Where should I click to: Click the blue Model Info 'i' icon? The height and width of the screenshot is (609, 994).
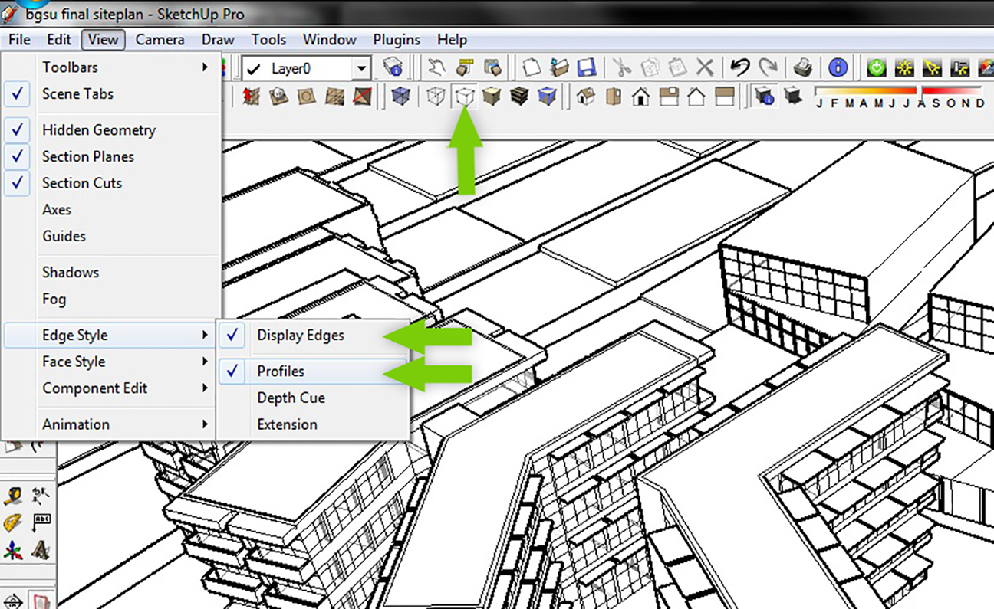[838, 67]
